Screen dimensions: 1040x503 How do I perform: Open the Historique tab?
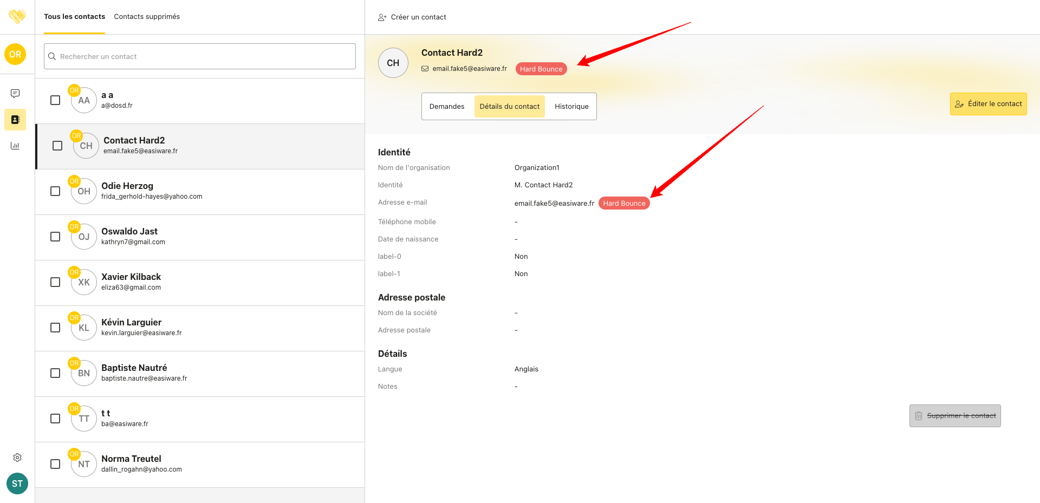571,107
